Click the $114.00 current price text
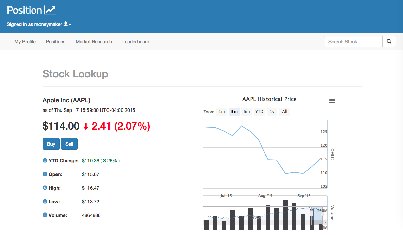 [61, 126]
